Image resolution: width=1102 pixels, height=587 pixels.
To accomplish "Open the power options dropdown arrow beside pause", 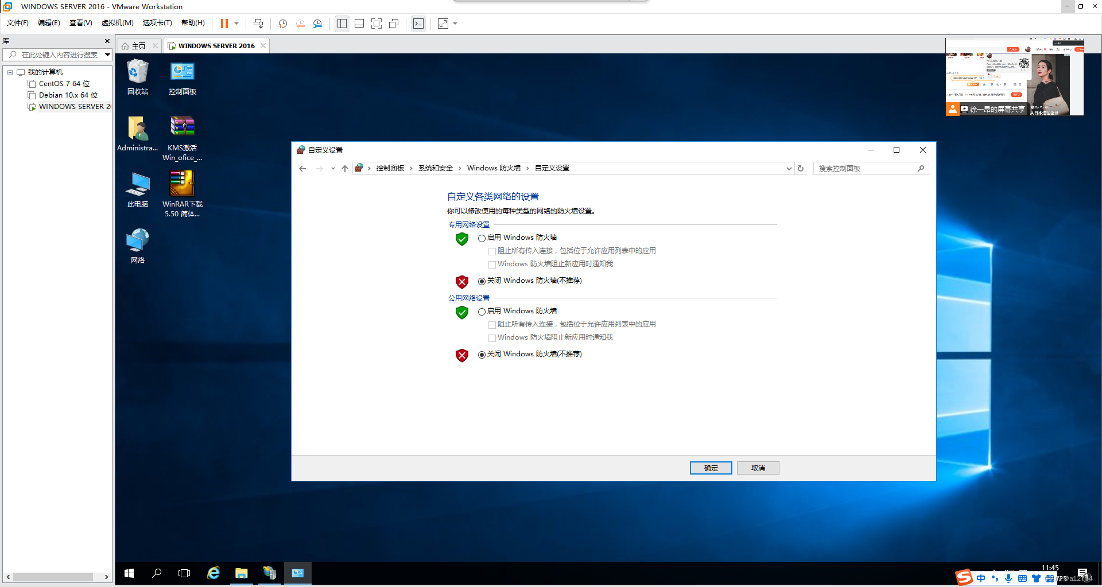I will [x=236, y=24].
